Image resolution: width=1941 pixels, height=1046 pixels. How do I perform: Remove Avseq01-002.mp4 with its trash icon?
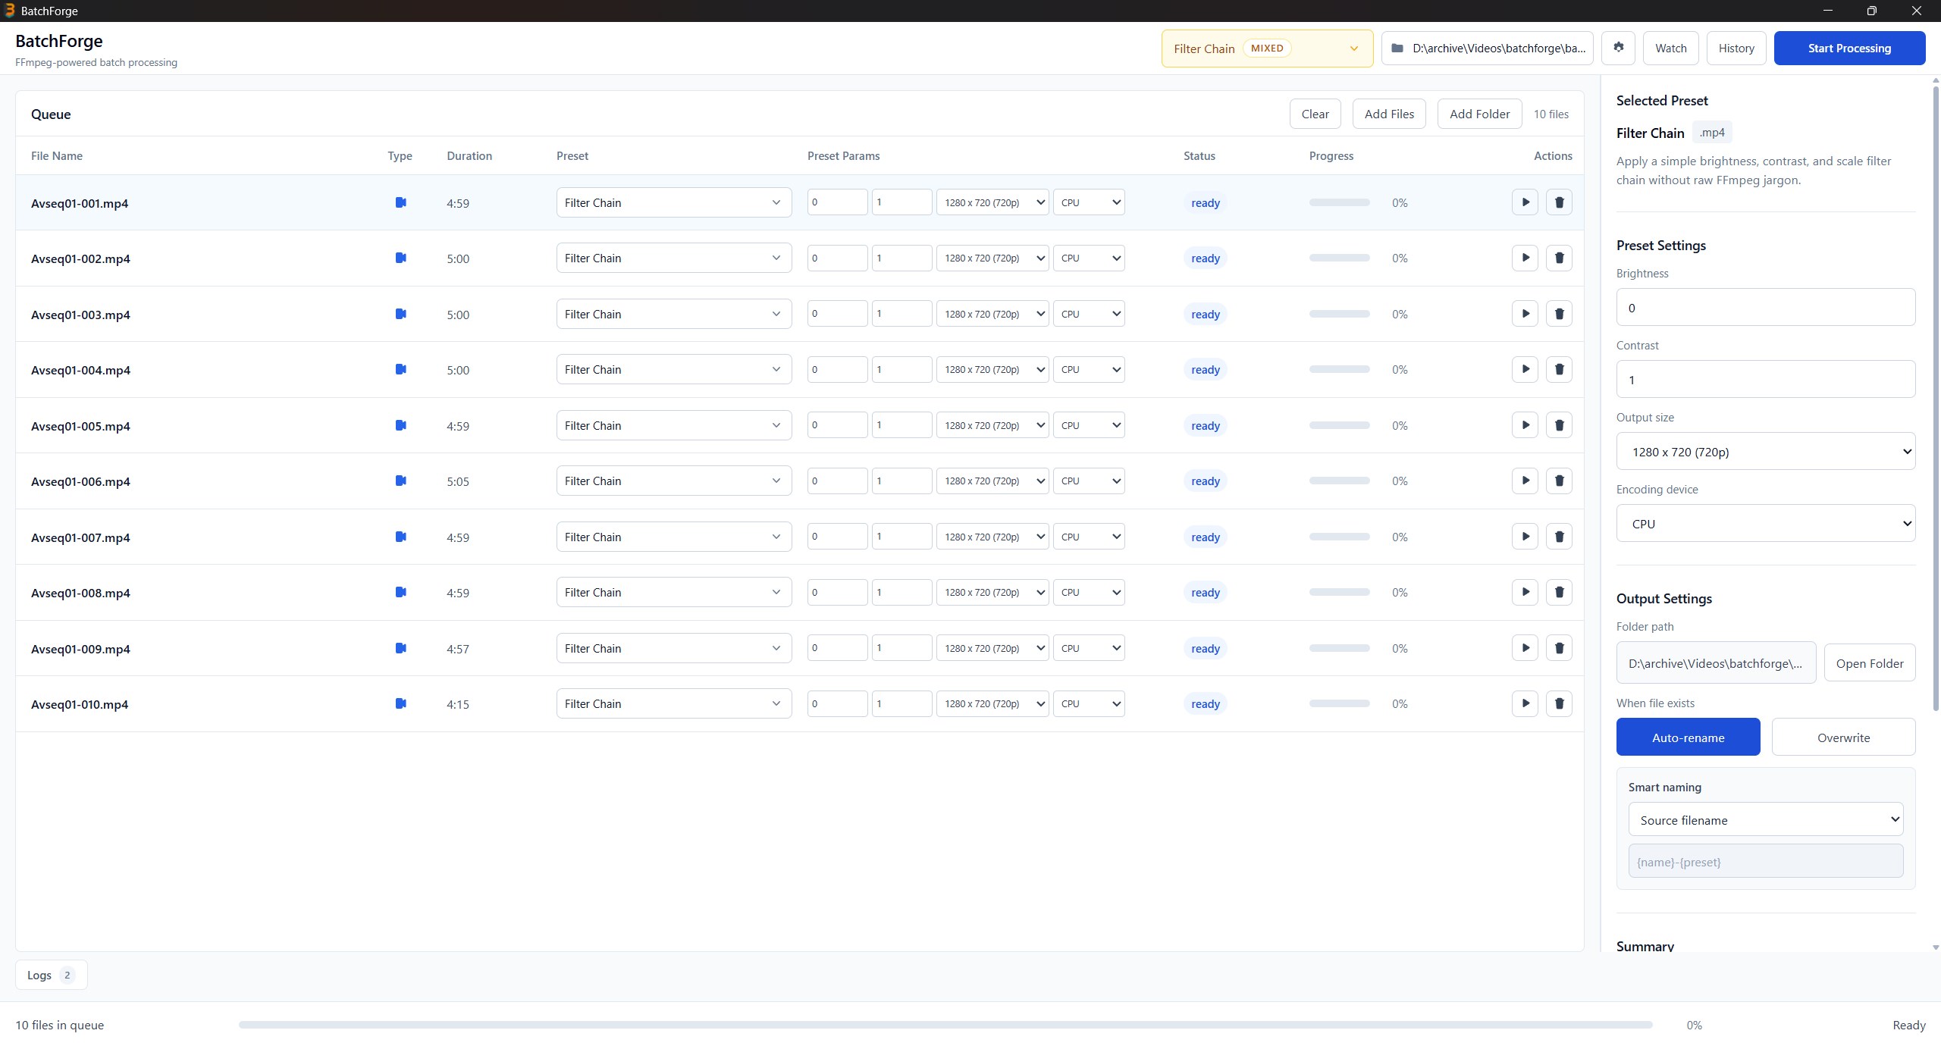(1559, 258)
